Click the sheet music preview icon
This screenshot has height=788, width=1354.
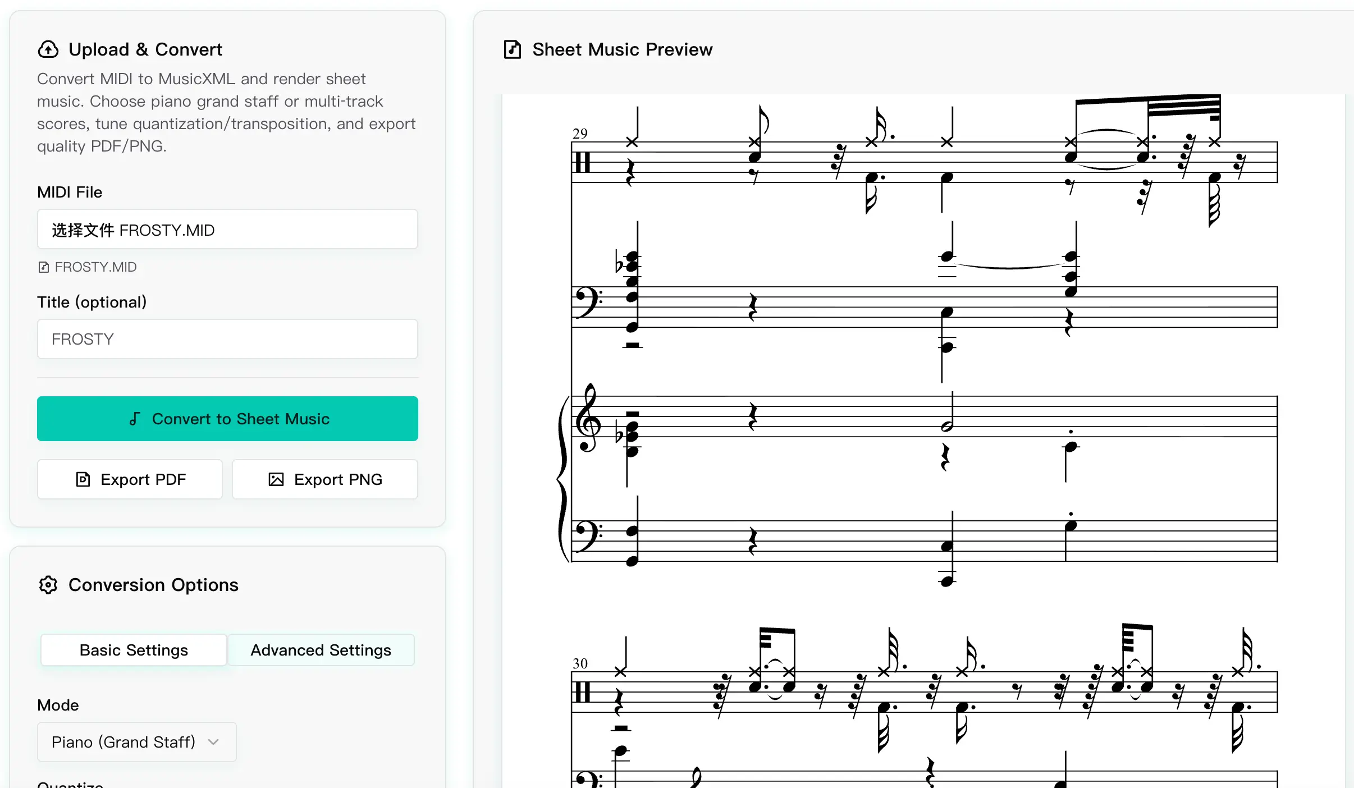[x=512, y=49]
